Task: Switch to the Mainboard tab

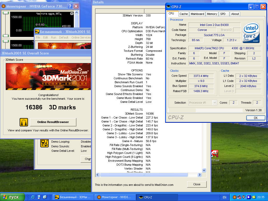Action: point(197,14)
